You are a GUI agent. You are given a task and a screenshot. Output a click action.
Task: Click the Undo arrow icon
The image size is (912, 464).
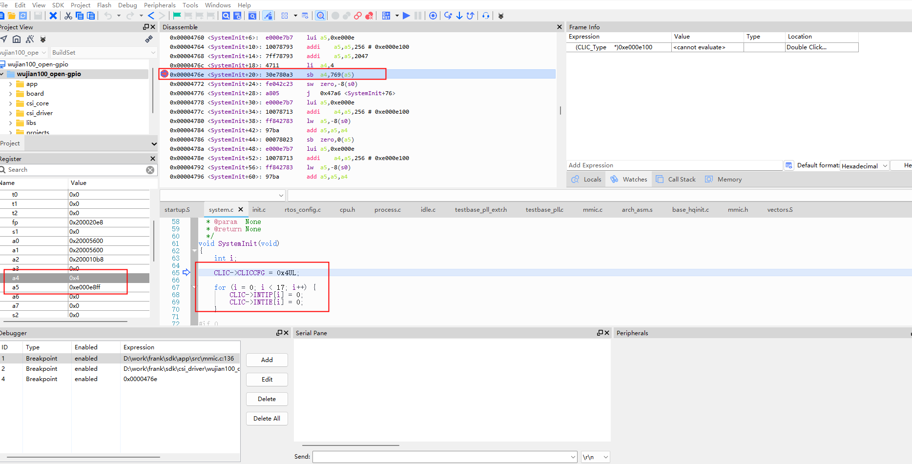tap(108, 16)
